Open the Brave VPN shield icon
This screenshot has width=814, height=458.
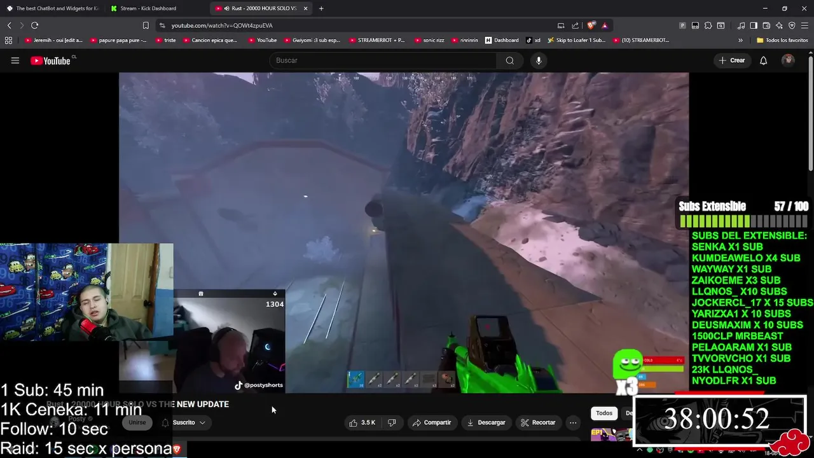pos(792,25)
